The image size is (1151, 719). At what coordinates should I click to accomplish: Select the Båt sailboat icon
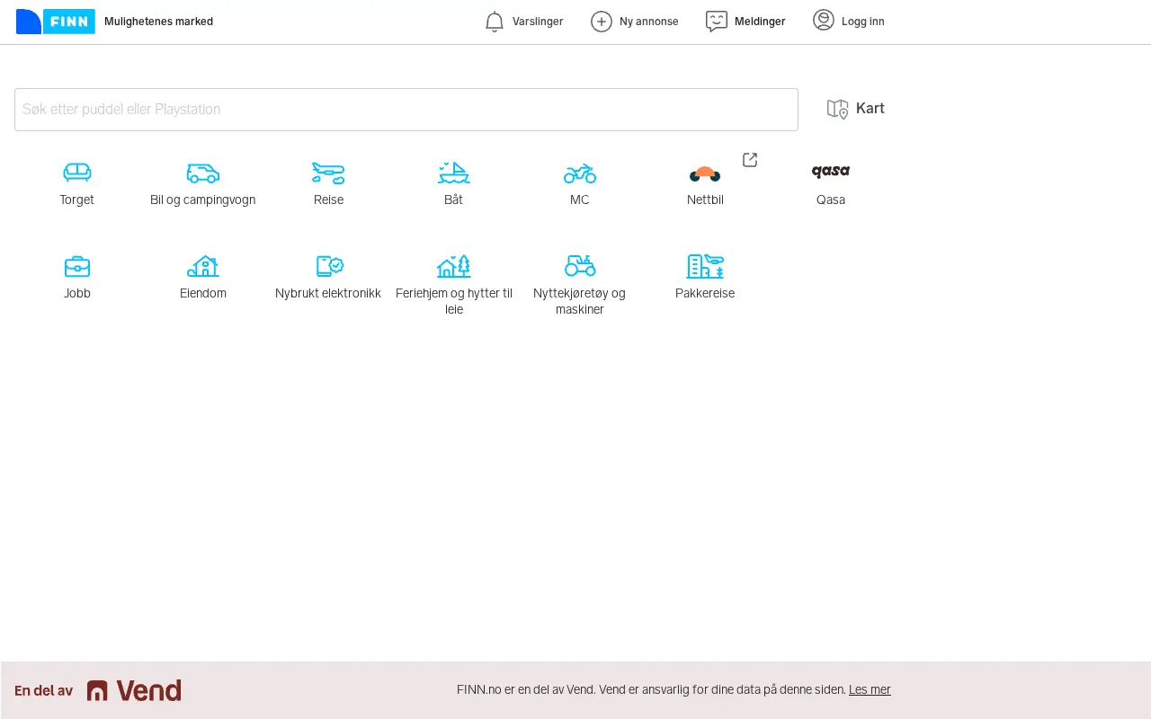coord(454,172)
